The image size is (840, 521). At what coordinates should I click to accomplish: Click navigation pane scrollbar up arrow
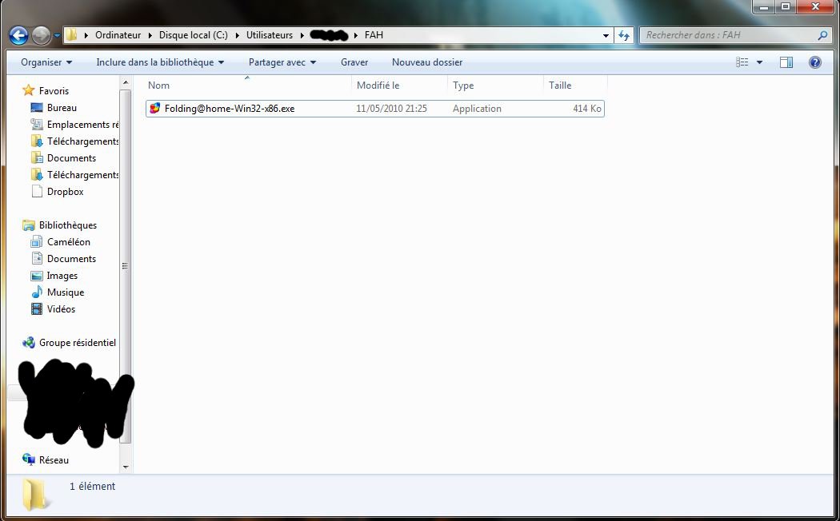[x=126, y=82]
